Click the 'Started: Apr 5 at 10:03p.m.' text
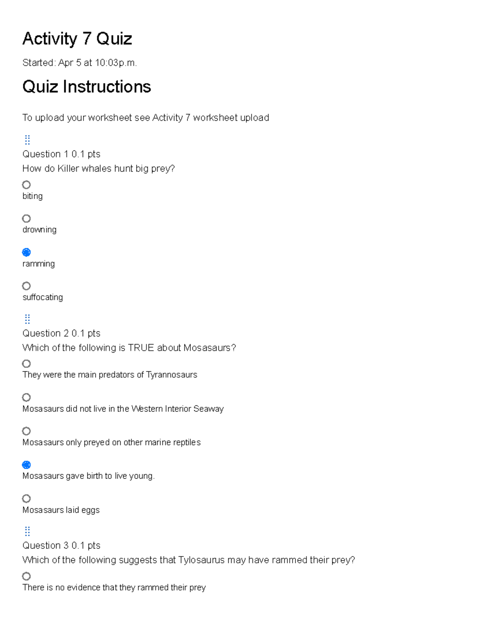Screen dimensions: 491x636 click(x=80, y=63)
